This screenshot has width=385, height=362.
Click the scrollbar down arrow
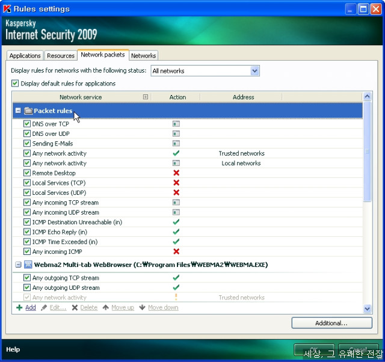(367, 308)
